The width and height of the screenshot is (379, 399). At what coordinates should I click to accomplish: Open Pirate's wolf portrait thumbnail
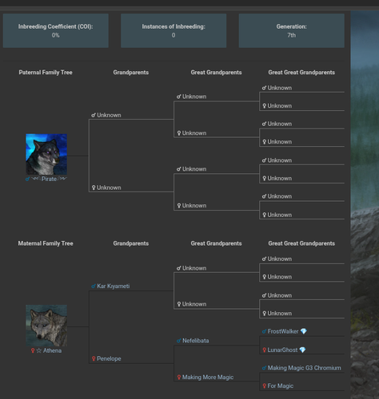tap(46, 154)
